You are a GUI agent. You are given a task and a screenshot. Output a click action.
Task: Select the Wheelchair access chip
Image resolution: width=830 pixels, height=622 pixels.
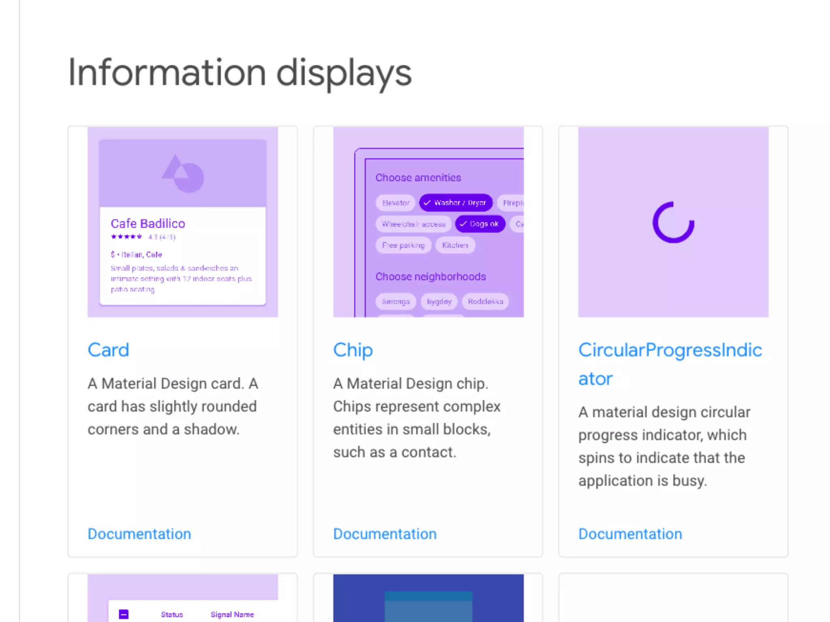click(413, 224)
